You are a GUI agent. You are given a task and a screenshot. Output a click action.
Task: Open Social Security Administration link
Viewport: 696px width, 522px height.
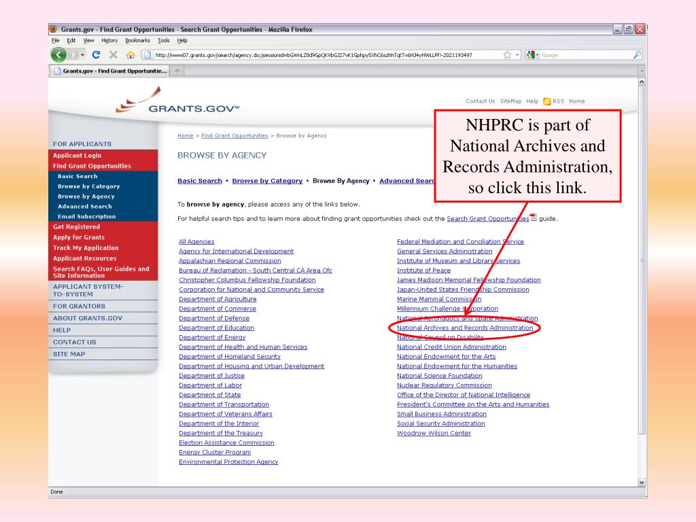(440, 423)
